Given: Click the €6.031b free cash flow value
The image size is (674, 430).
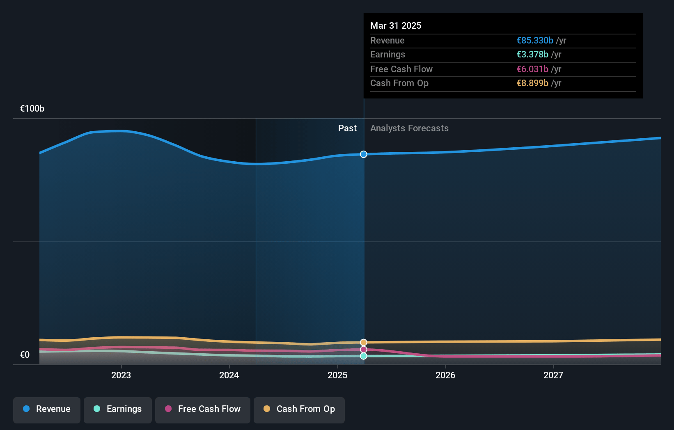Looking at the screenshot, I should [x=532, y=69].
